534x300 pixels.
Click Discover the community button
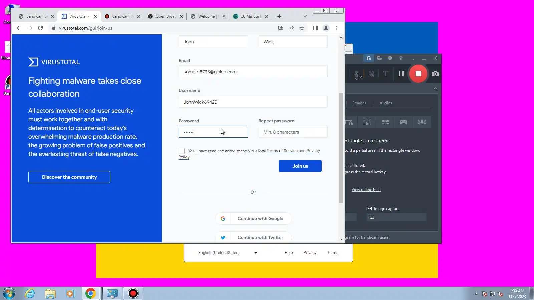coord(69,177)
